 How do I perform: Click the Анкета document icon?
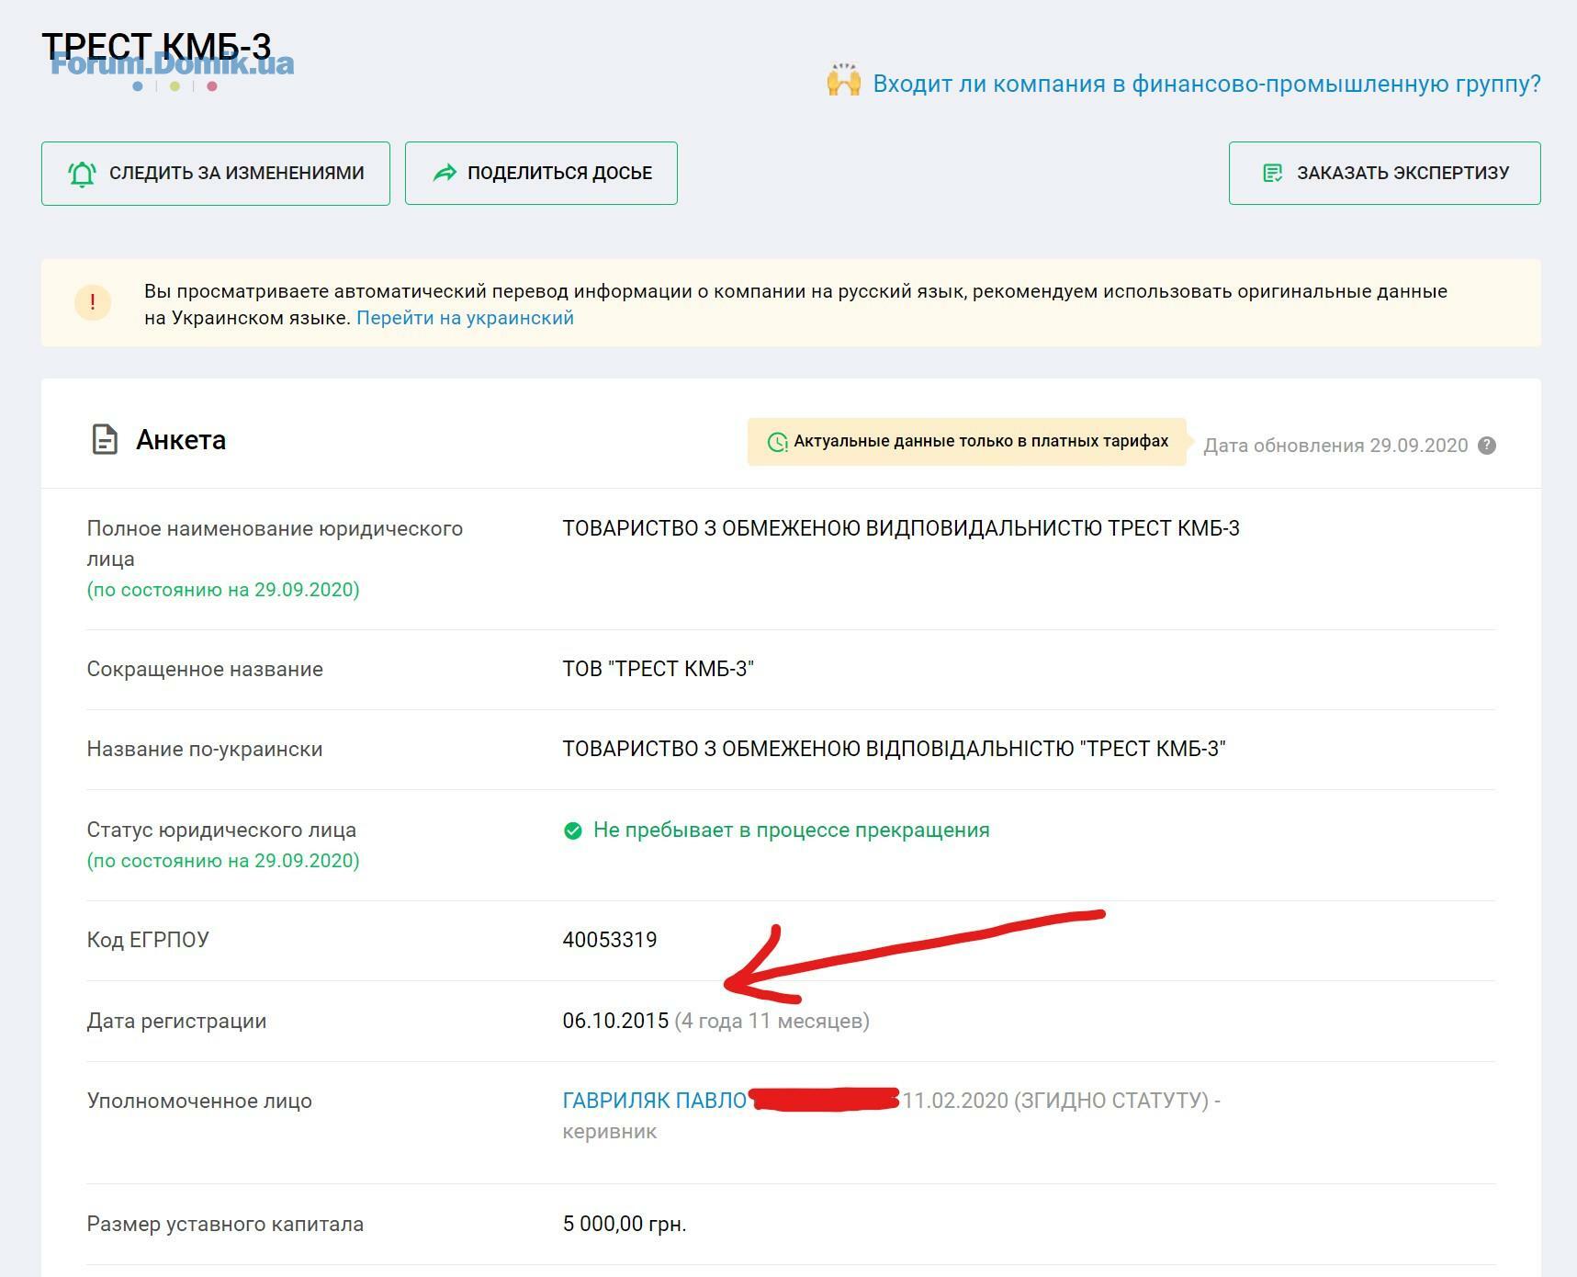tap(105, 439)
